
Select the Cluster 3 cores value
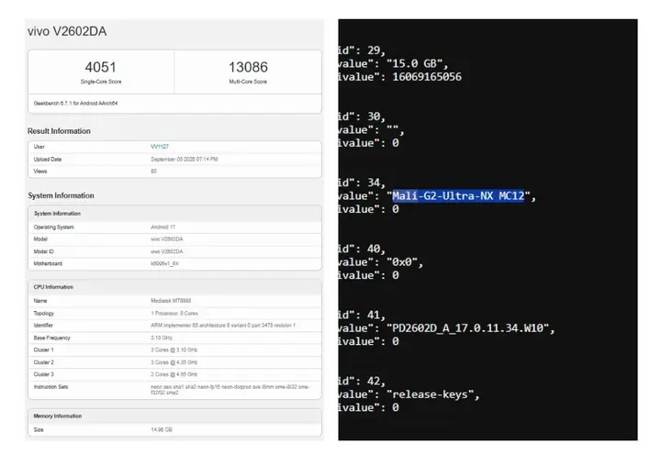(x=174, y=374)
